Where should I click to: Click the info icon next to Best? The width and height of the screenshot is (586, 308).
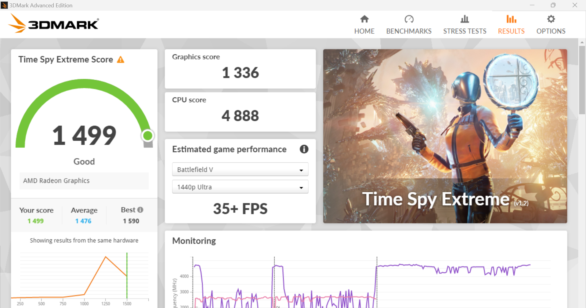pos(140,210)
